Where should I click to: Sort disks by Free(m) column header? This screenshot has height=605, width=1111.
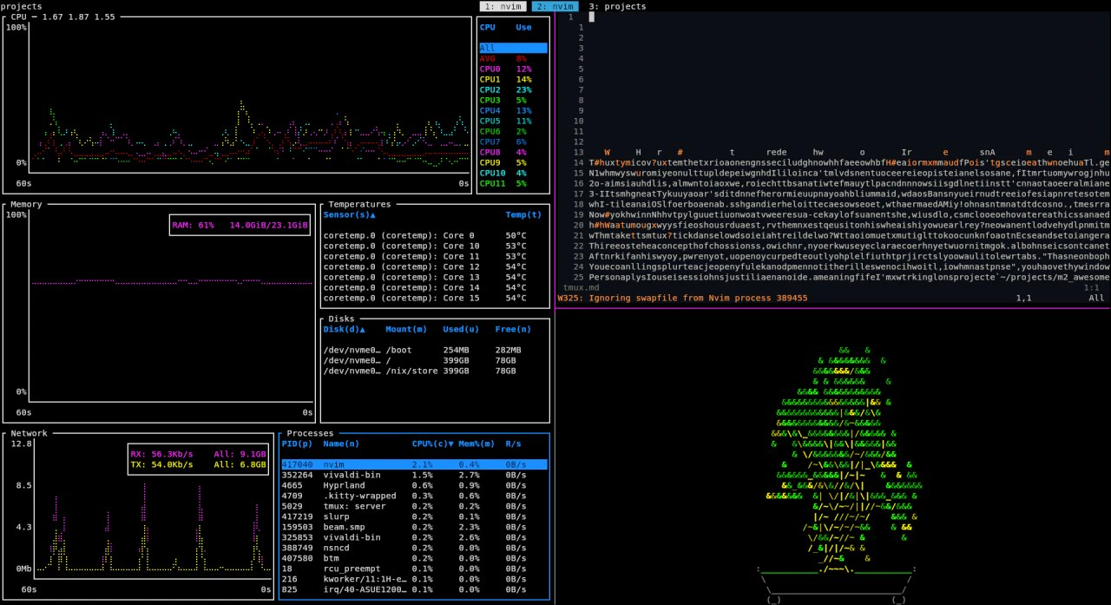pos(513,329)
